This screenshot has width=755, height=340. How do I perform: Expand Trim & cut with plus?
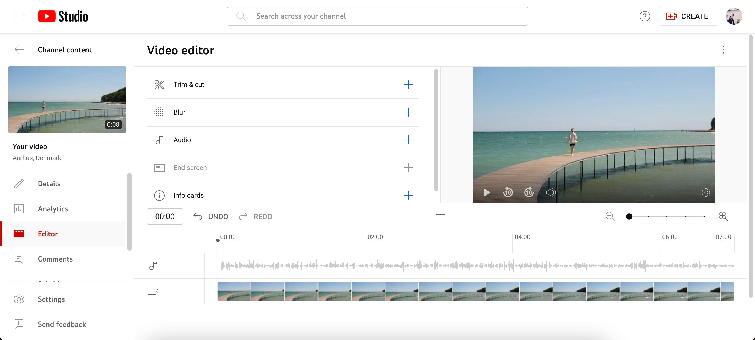tap(408, 84)
